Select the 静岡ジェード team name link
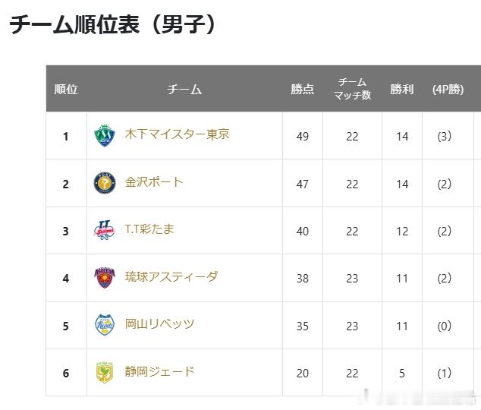 tap(159, 371)
